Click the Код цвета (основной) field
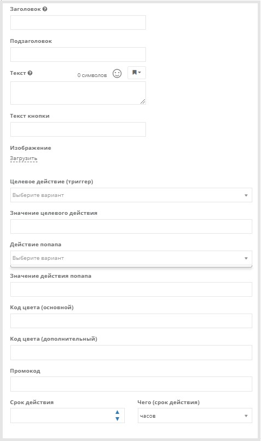The image size is (261, 441). pos(131,321)
